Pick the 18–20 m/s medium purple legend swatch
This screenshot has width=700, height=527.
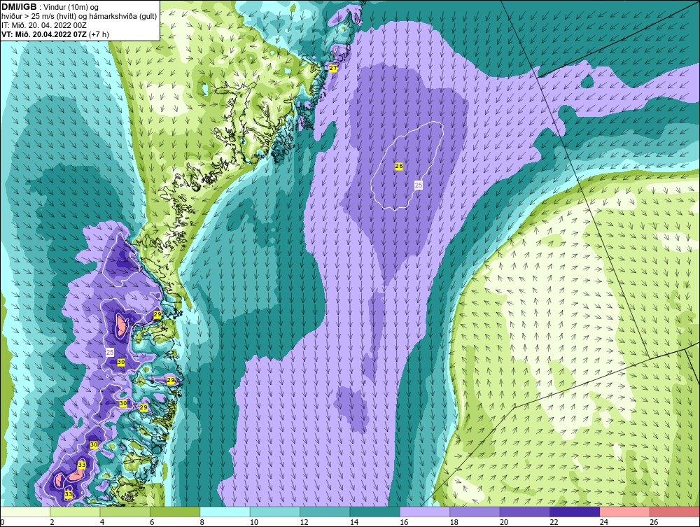[x=475, y=512]
